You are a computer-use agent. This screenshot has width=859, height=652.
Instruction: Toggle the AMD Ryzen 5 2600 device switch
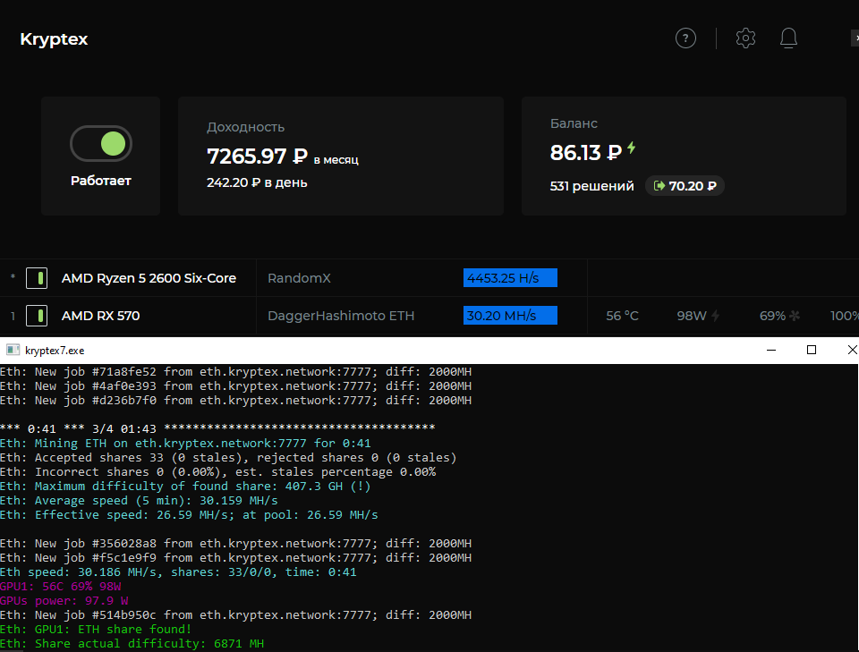(x=37, y=278)
